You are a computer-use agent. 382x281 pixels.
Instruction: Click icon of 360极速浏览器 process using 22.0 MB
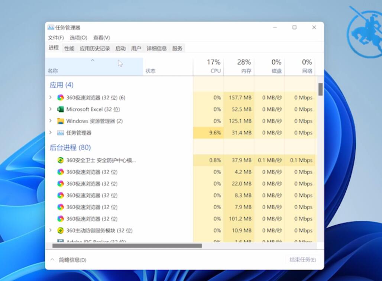pos(61,184)
